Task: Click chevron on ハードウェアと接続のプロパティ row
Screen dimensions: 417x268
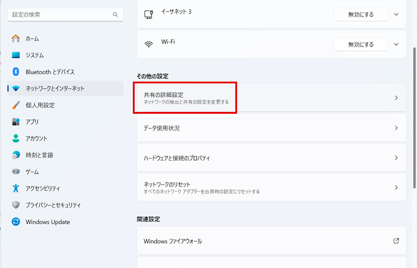Action: pos(396,158)
